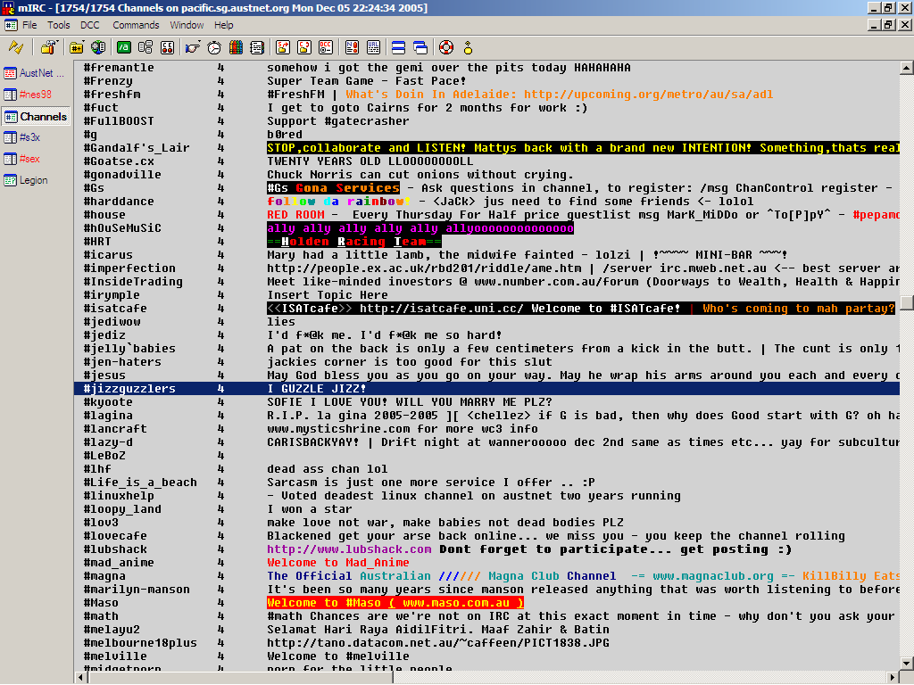The width and height of the screenshot is (914, 685).
Task: Open Help via the lifebuoy icon
Action: 445,47
